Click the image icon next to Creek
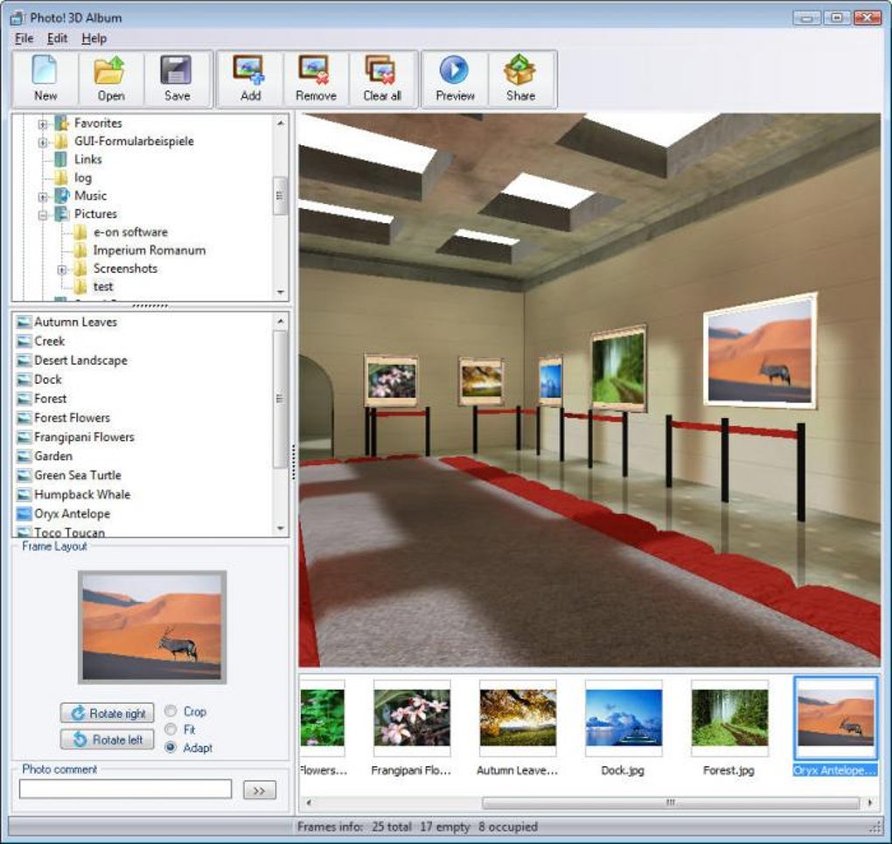 point(24,341)
